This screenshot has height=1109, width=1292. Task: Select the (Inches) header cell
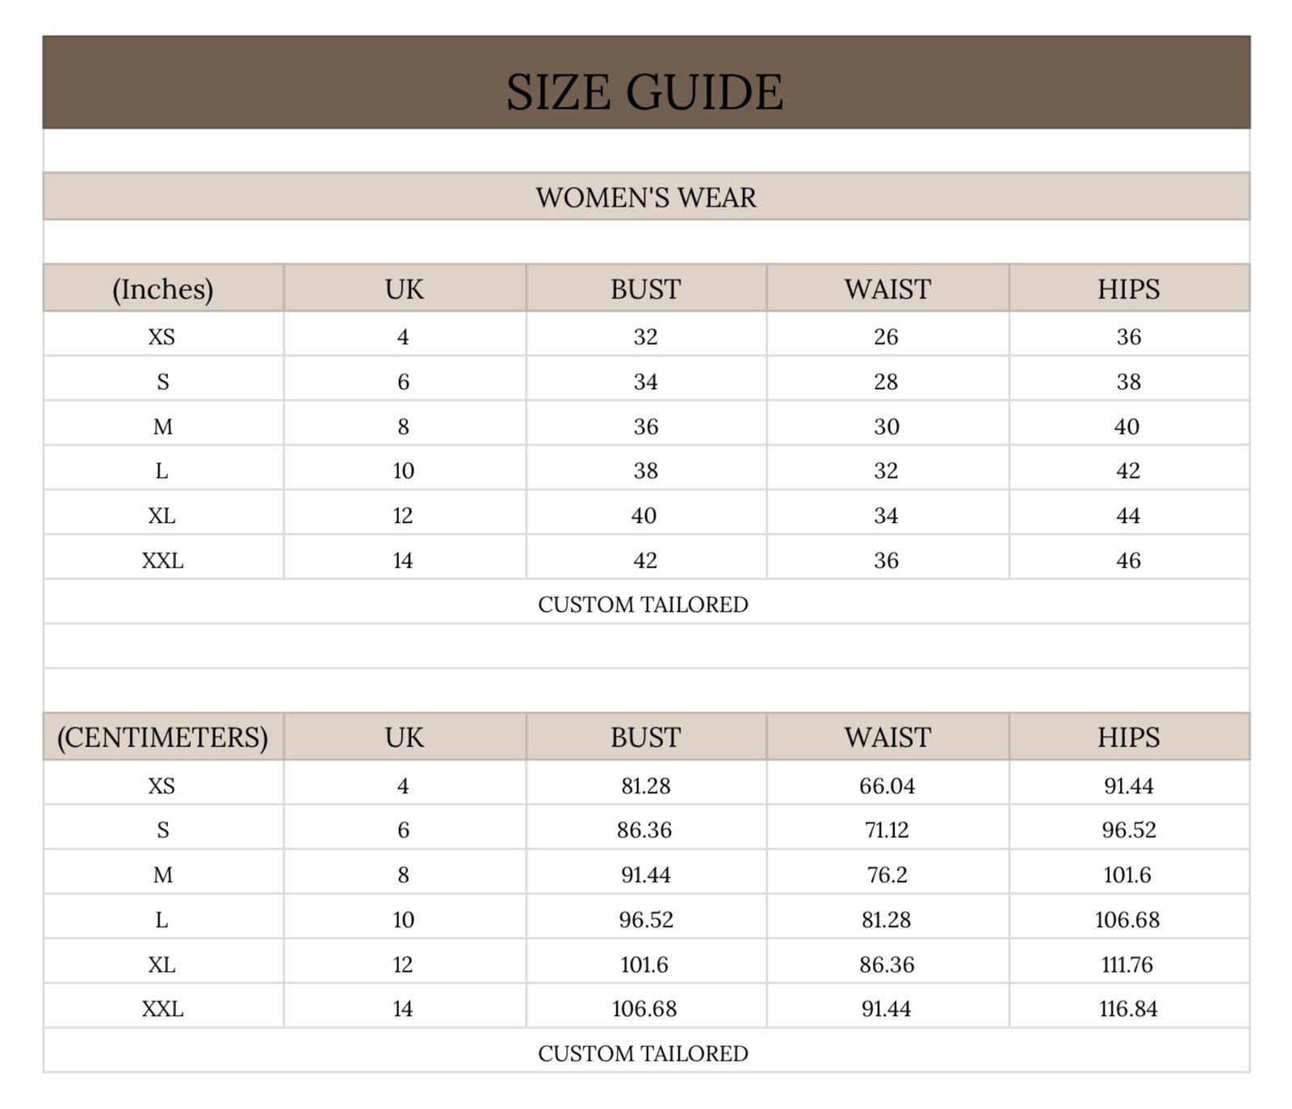[162, 289]
